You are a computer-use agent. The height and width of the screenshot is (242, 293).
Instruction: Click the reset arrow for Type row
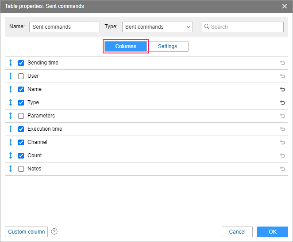[282, 102]
